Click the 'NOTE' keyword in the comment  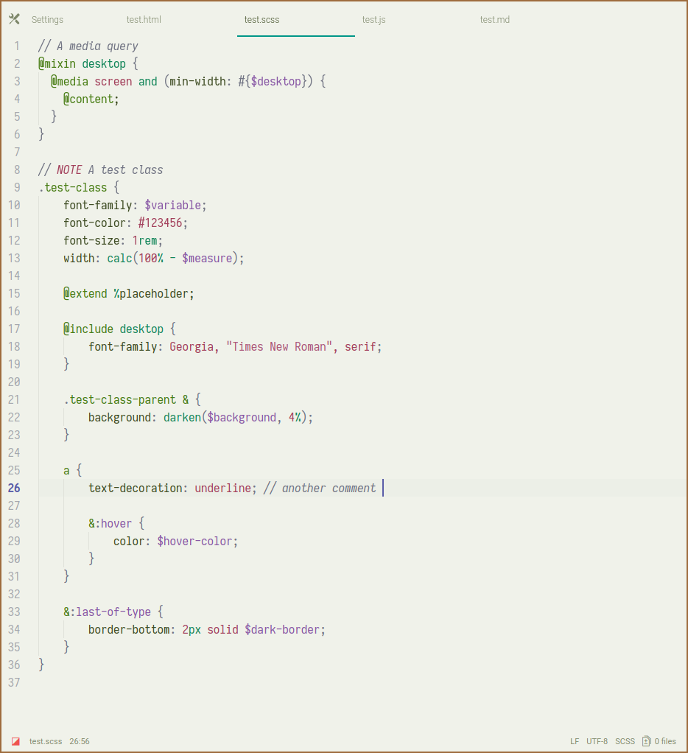[70, 170]
